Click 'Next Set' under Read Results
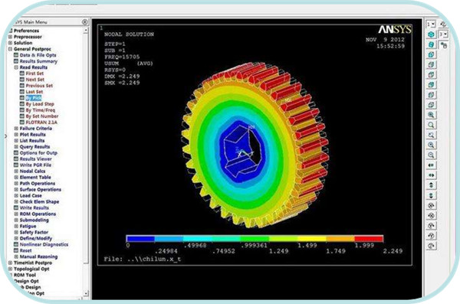The height and width of the screenshot is (304, 460). 35,80
